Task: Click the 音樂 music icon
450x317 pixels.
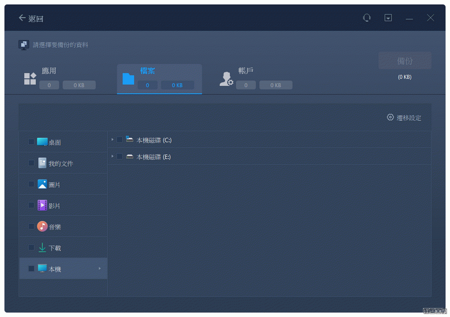Action: point(42,227)
